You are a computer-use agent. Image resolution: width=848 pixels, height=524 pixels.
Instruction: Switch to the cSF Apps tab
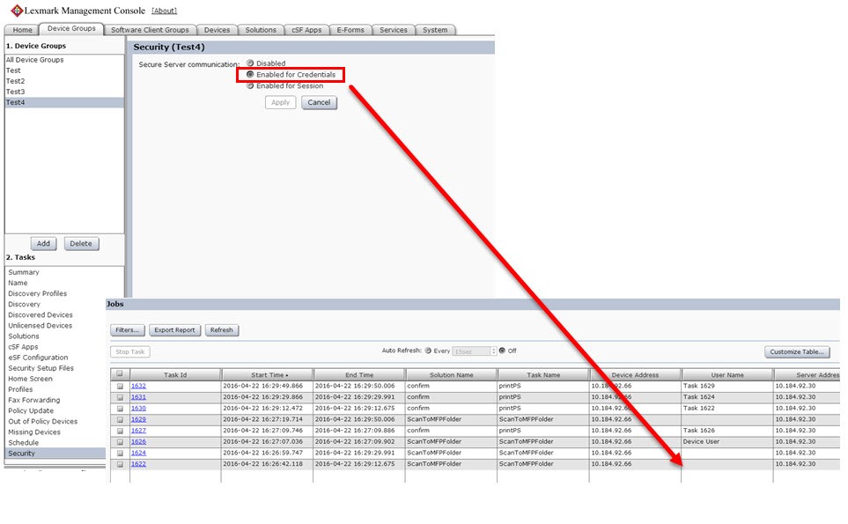pyautogui.click(x=306, y=30)
